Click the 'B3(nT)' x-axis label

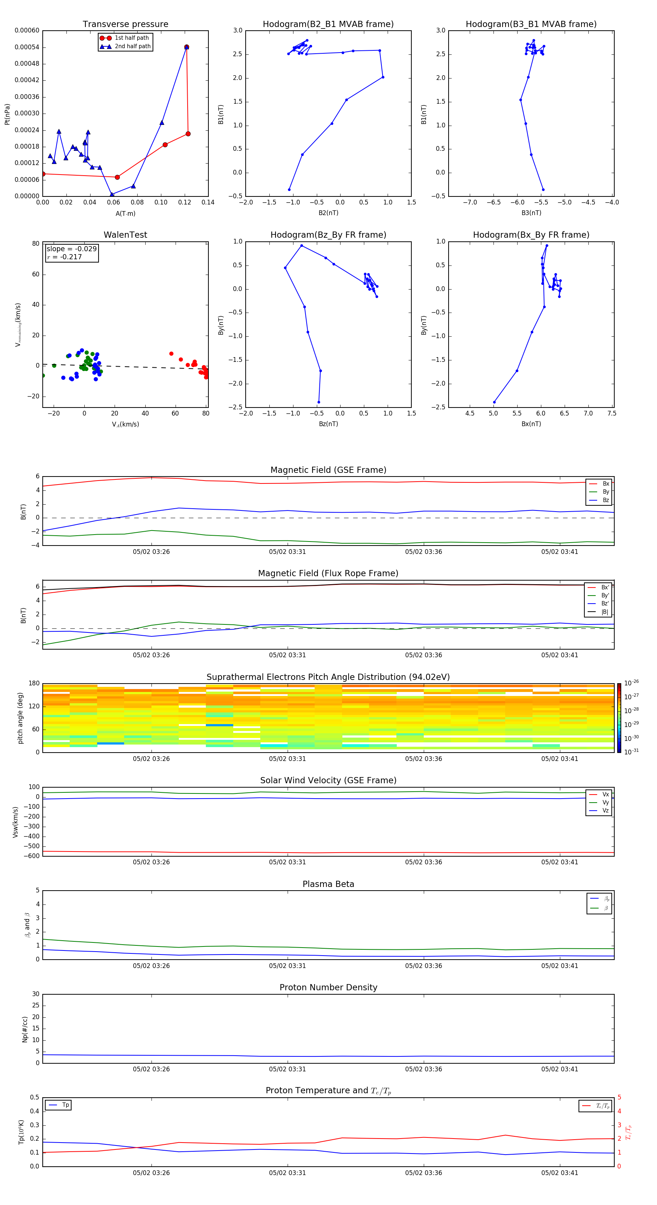(x=531, y=213)
